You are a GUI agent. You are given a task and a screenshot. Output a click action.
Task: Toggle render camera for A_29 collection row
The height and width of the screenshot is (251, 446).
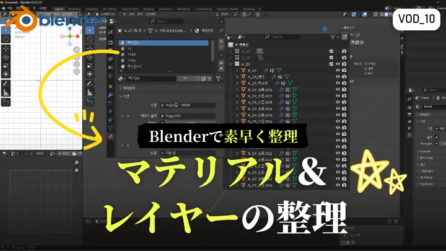click(344, 64)
